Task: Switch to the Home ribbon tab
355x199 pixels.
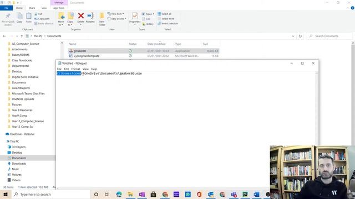Action: [x=19, y=8]
